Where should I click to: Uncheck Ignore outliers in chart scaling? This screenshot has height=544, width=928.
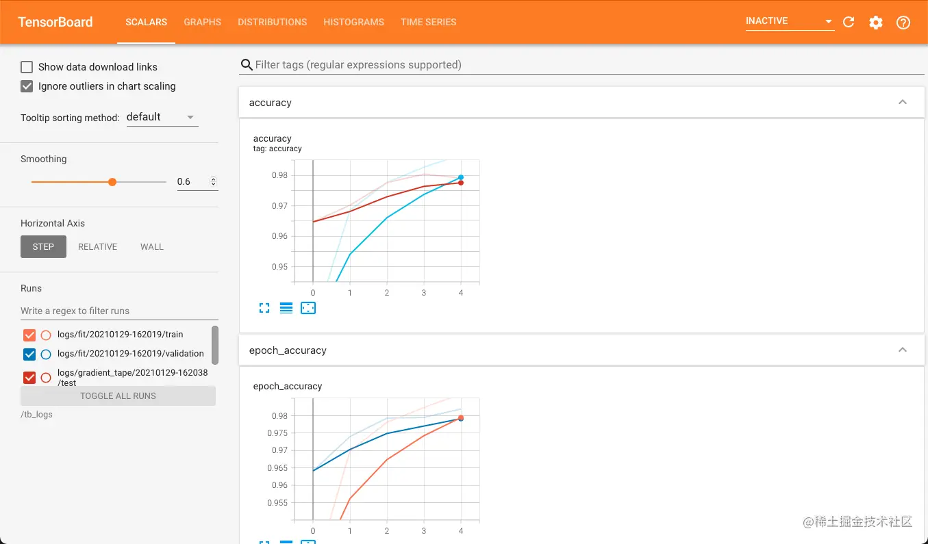[27, 86]
